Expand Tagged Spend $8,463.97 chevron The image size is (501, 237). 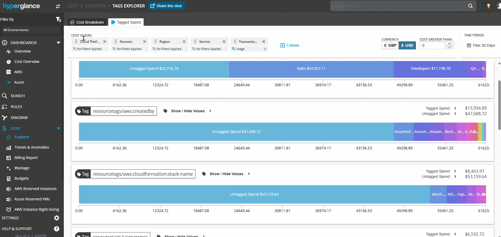point(455,171)
